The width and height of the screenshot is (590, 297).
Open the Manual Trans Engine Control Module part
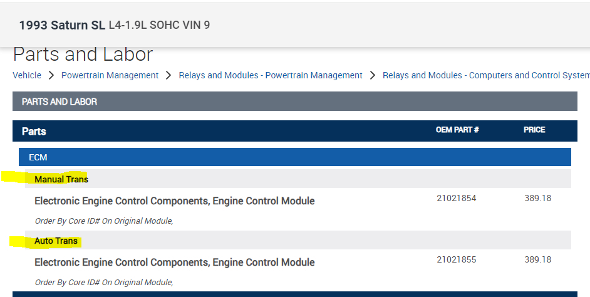click(174, 201)
